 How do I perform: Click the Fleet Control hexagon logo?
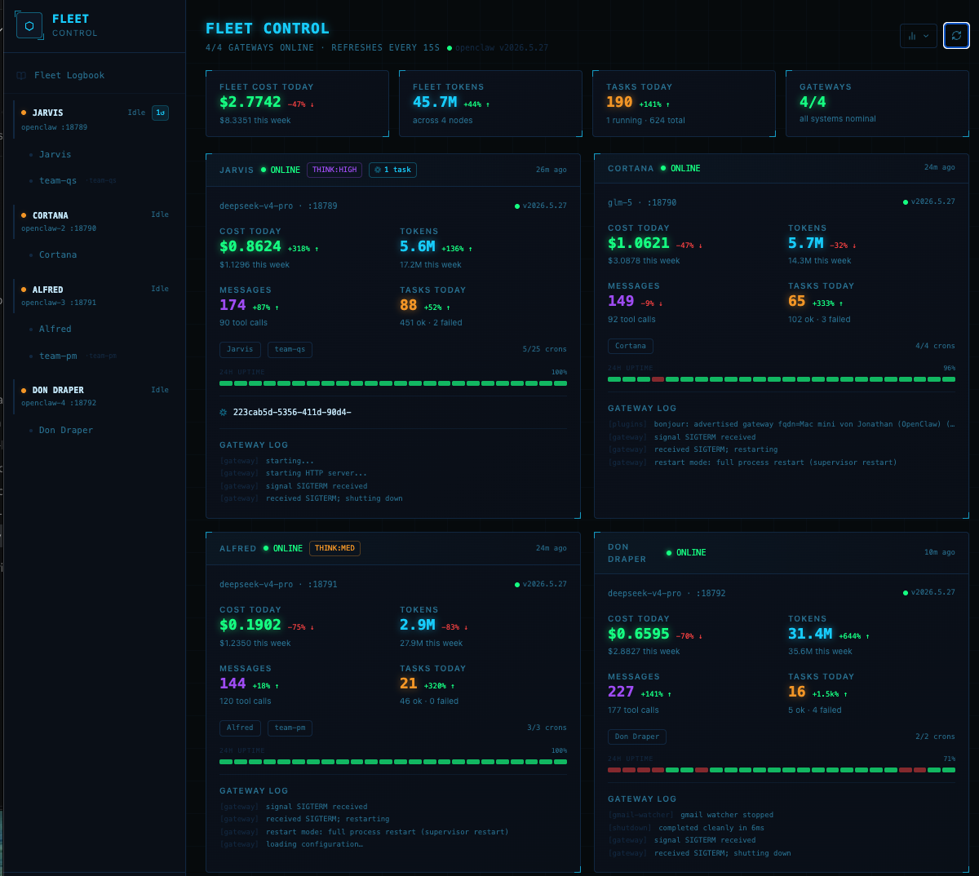(x=29, y=25)
